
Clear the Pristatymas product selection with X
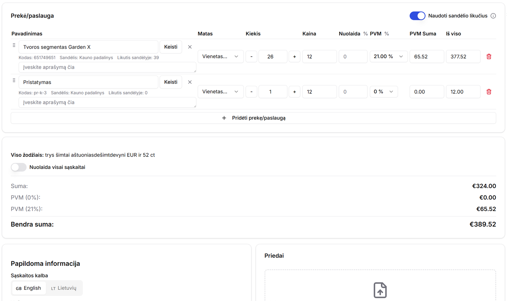190,82
